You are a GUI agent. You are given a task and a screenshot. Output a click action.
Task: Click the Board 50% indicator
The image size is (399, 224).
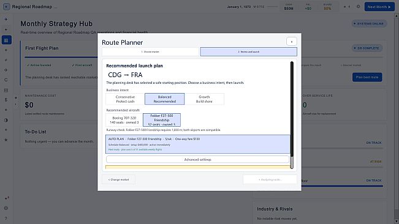pyautogui.click(x=327, y=7)
